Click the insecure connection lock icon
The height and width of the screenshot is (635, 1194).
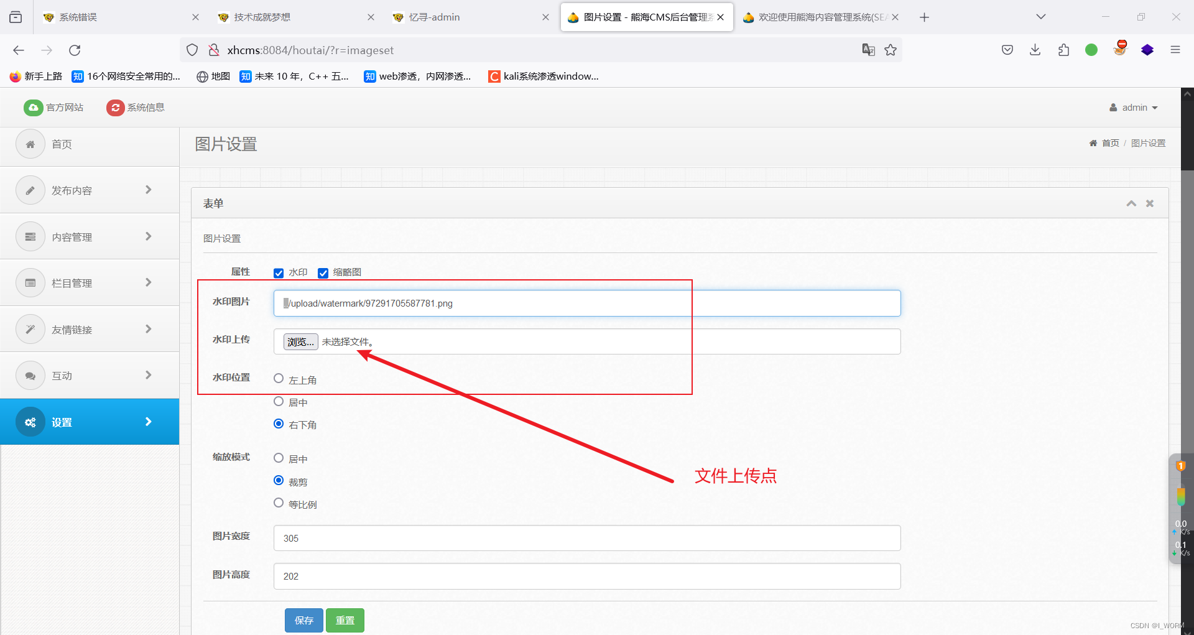coord(213,50)
